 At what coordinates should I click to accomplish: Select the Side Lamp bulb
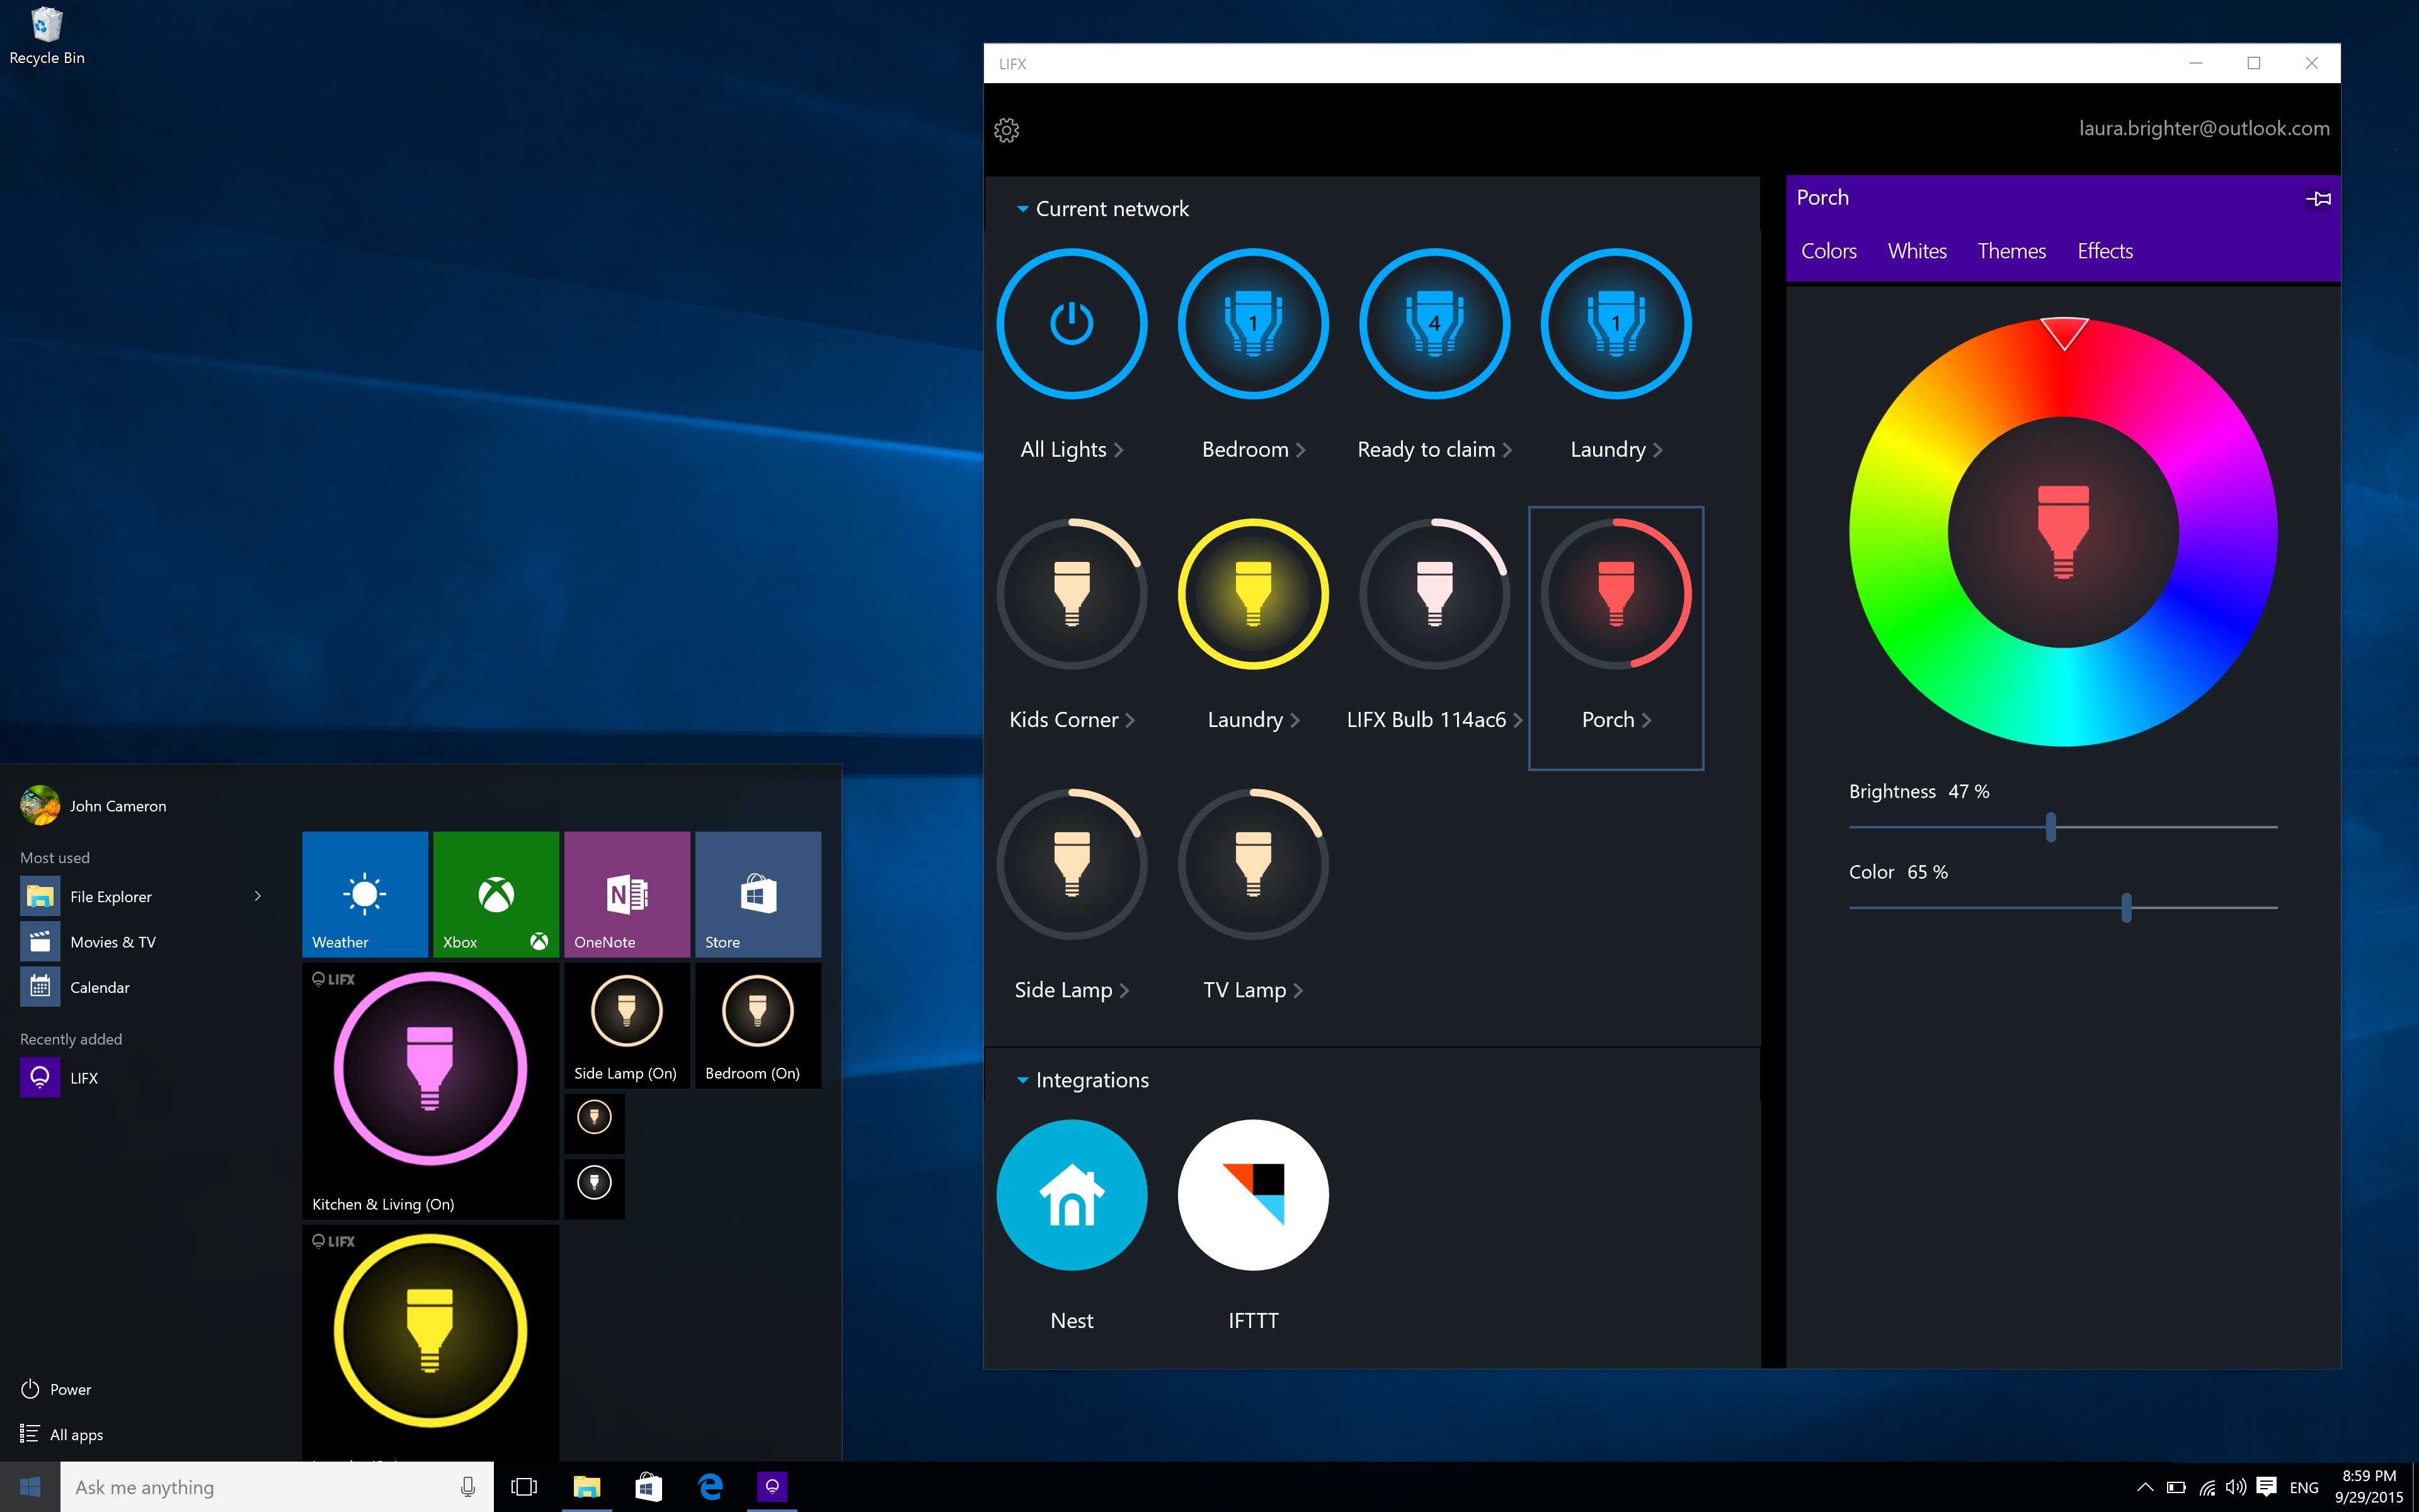coord(1073,864)
